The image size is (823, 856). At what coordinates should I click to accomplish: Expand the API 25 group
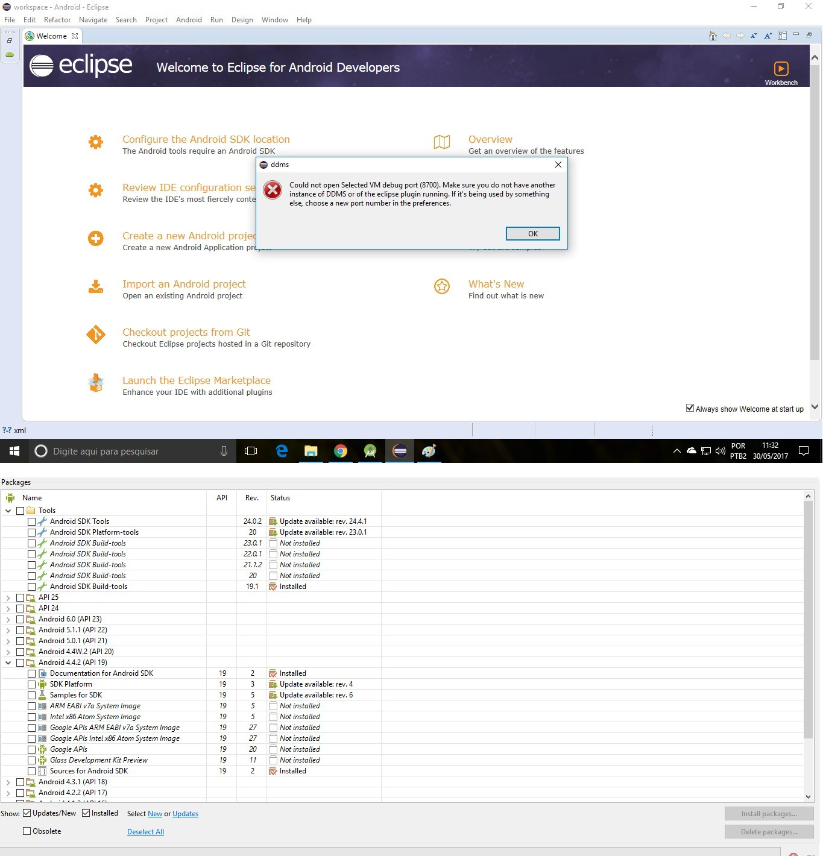pos(8,597)
